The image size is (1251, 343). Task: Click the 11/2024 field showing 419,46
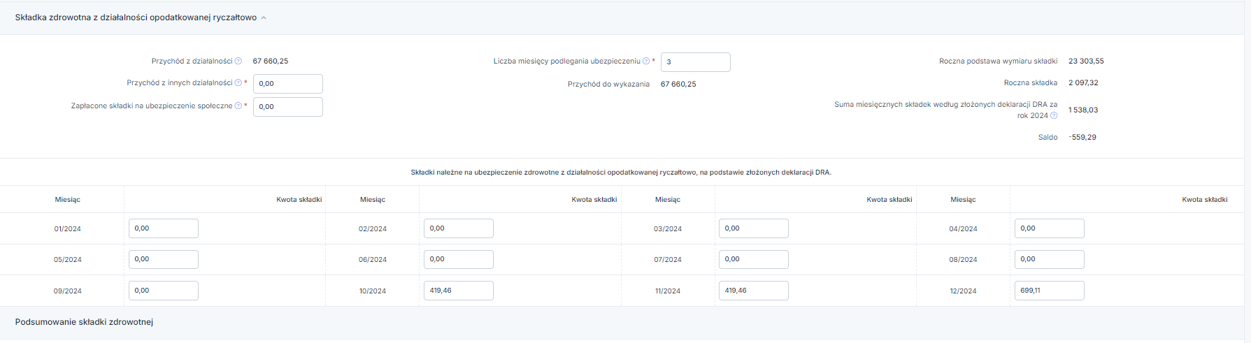point(754,291)
